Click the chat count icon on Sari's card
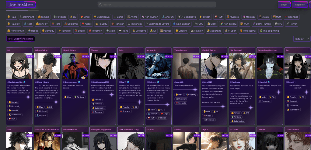This screenshot has height=150, width=311. [x=306, y=56]
